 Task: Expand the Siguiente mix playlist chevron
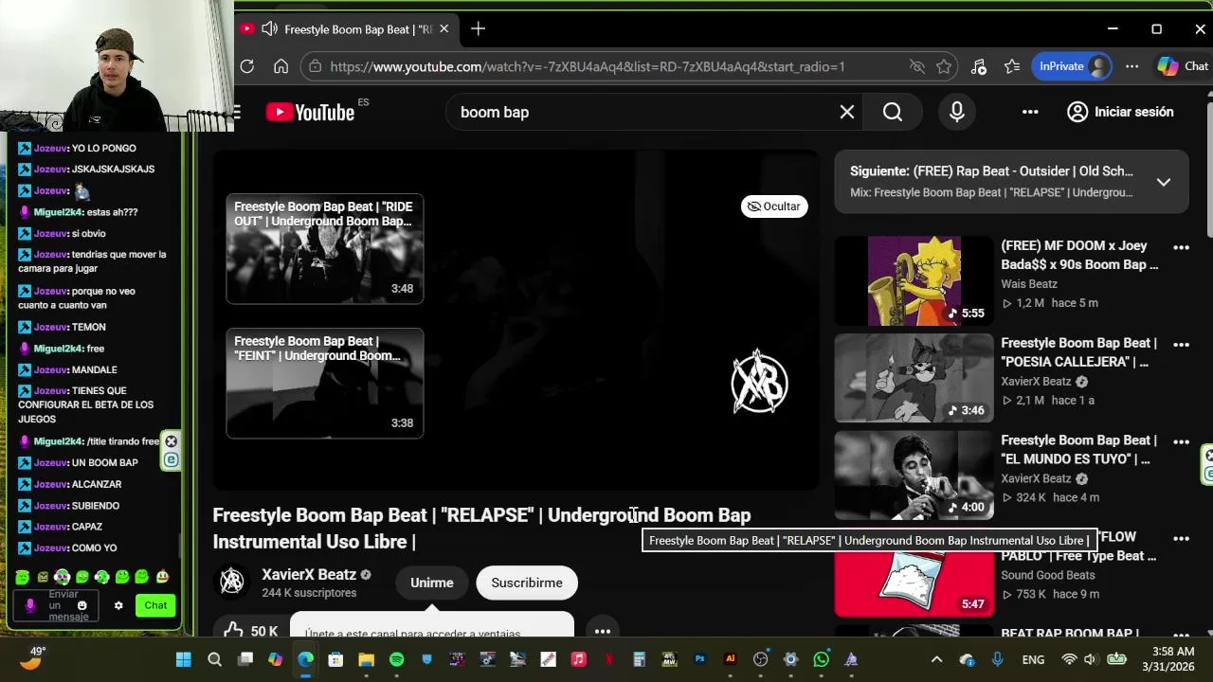(1164, 182)
